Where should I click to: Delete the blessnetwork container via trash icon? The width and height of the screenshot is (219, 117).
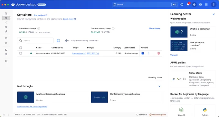point(158,53)
